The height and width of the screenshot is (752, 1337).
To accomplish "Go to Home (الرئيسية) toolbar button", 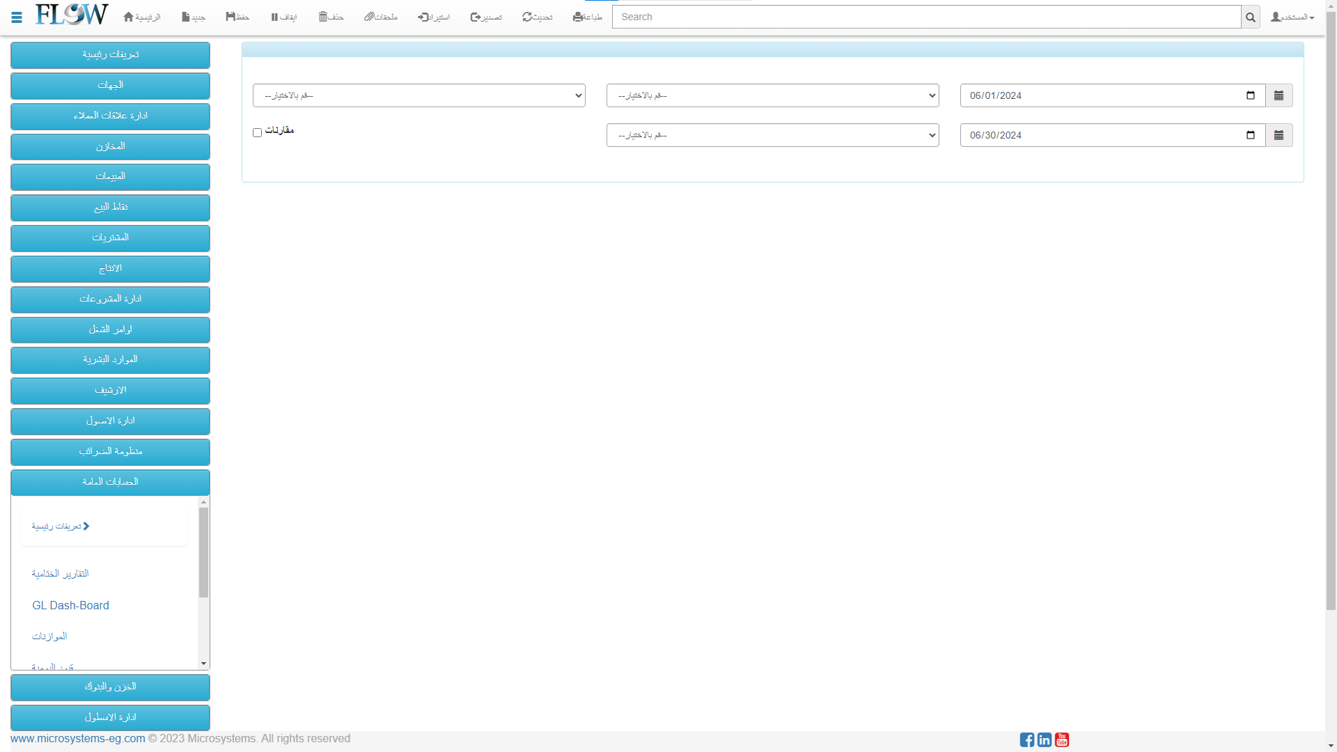I will click(141, 17).
